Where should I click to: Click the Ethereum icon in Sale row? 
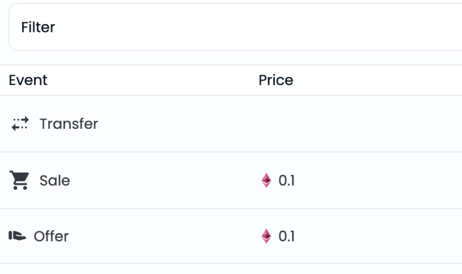tap(266, 180)
